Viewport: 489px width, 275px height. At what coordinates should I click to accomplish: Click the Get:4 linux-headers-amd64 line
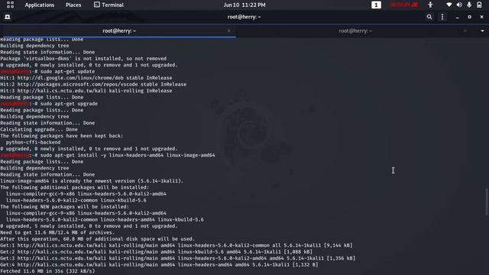pos(159,265)
